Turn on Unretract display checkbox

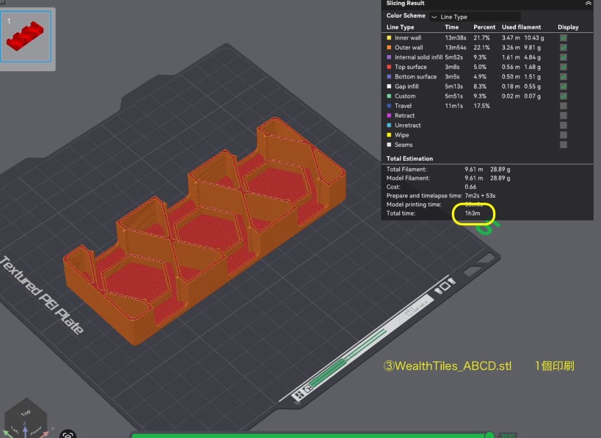coord(563,125)
